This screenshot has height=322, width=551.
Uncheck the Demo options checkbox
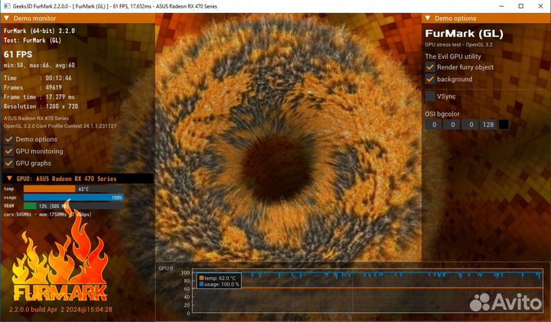8,139
